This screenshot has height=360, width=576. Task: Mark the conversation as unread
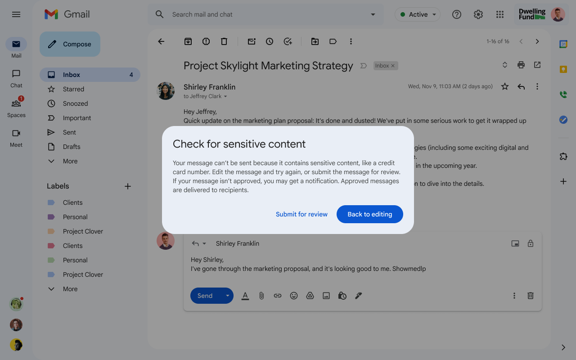tap(252, 41)
